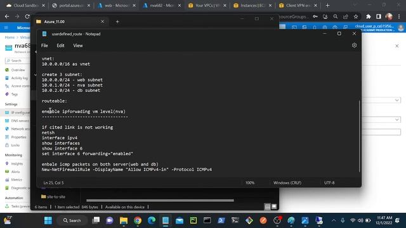Select the site-to-site folder in Explorer
This screenshot has height=228, width=406.
click(53, 197)
